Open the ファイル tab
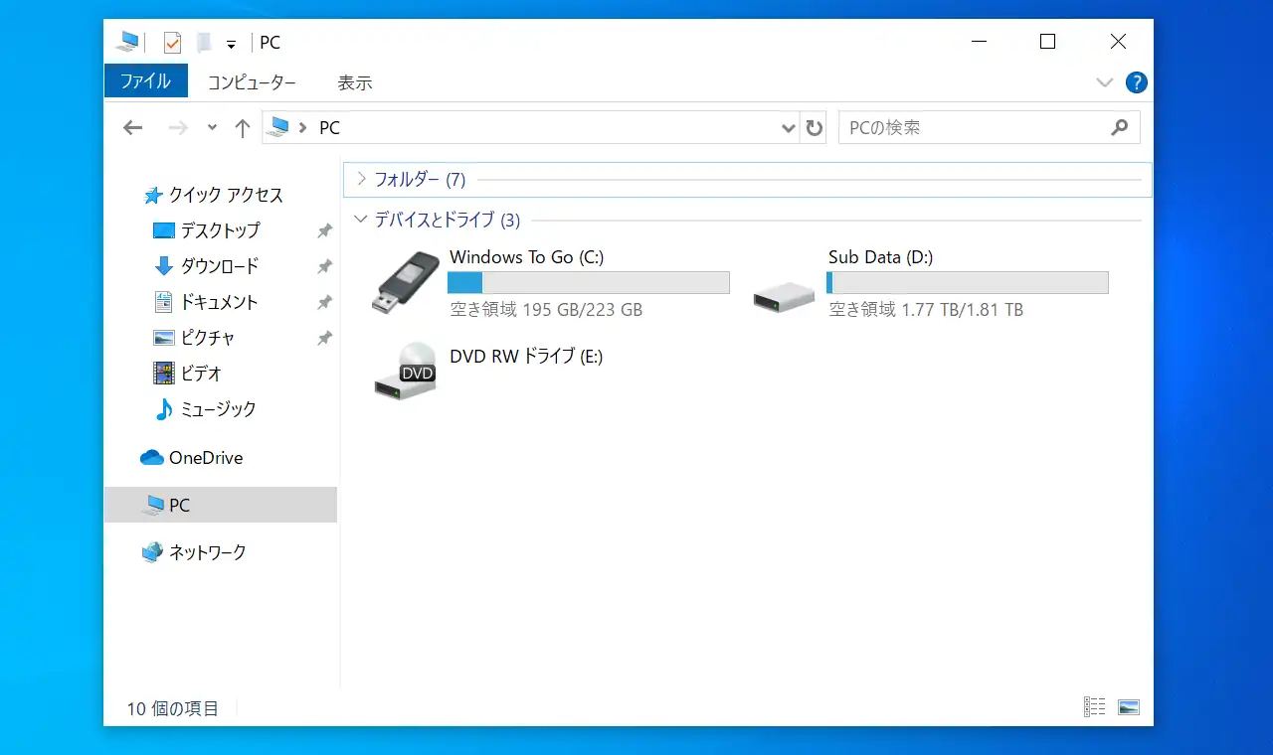Viewport: 1273px width, 755px height. 145,81
